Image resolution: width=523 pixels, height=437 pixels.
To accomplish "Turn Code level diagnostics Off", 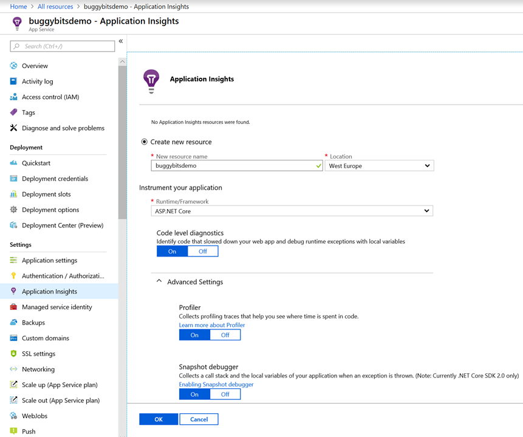I will [x=203, y=252].
